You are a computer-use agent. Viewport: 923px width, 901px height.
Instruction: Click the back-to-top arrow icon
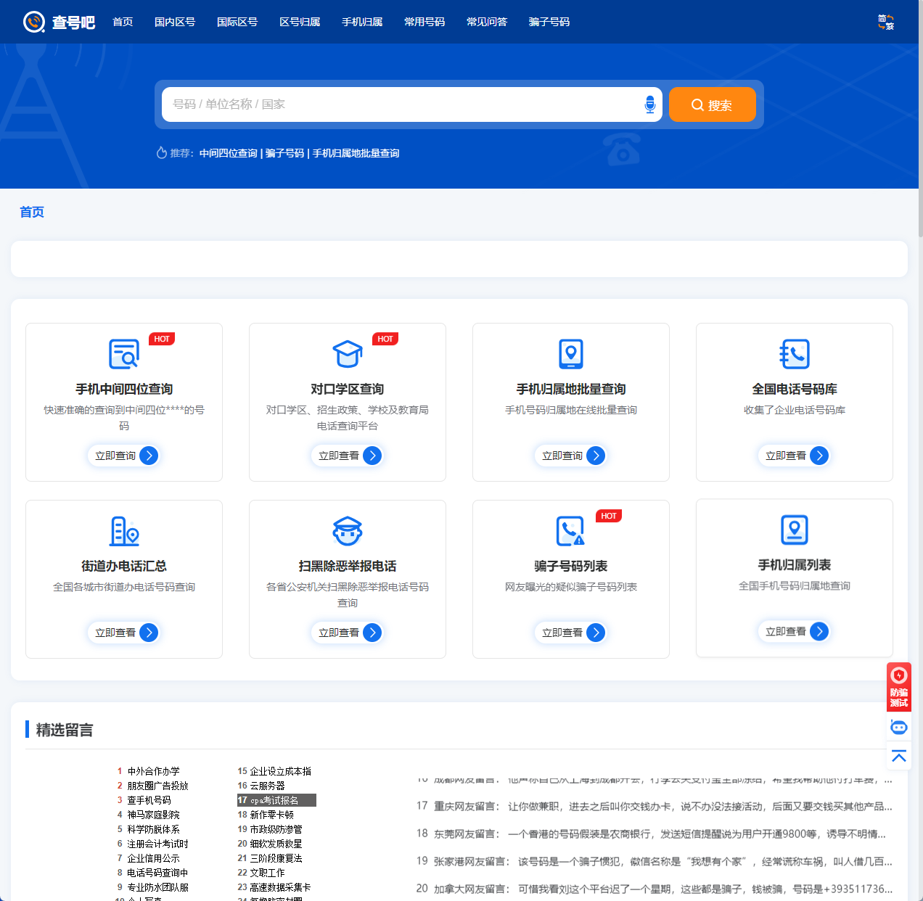click(x=898, y=755)
